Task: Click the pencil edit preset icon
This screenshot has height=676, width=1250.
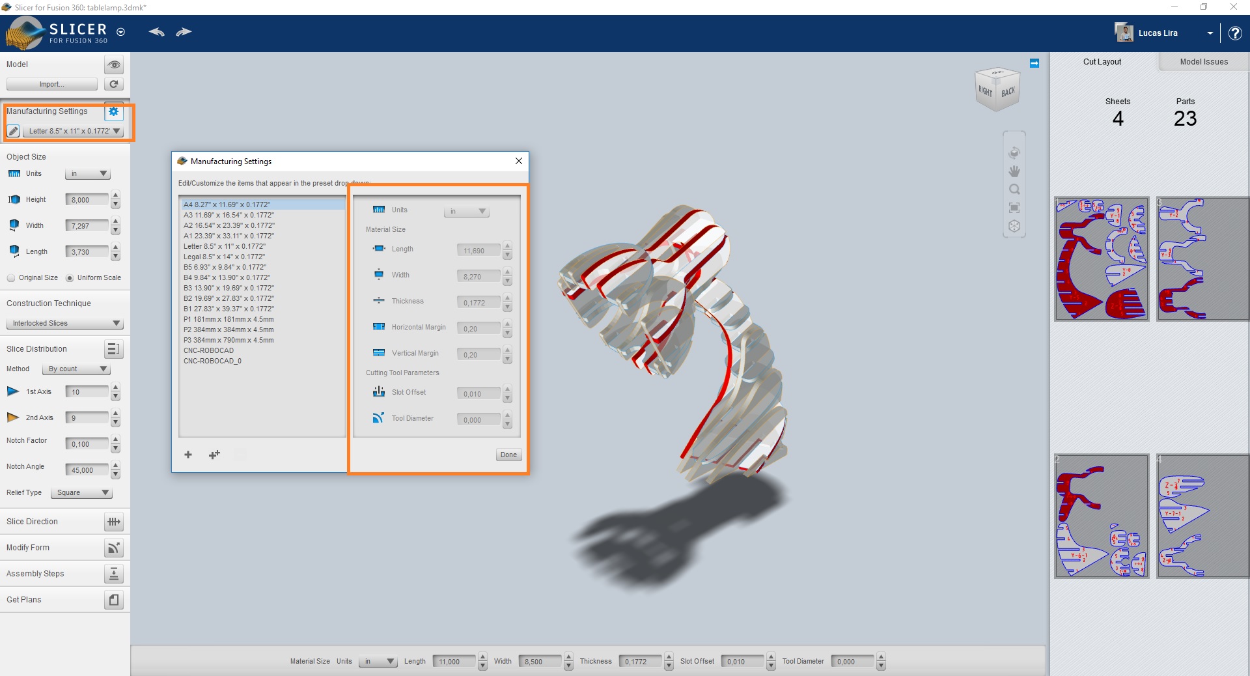Action: 13,131
